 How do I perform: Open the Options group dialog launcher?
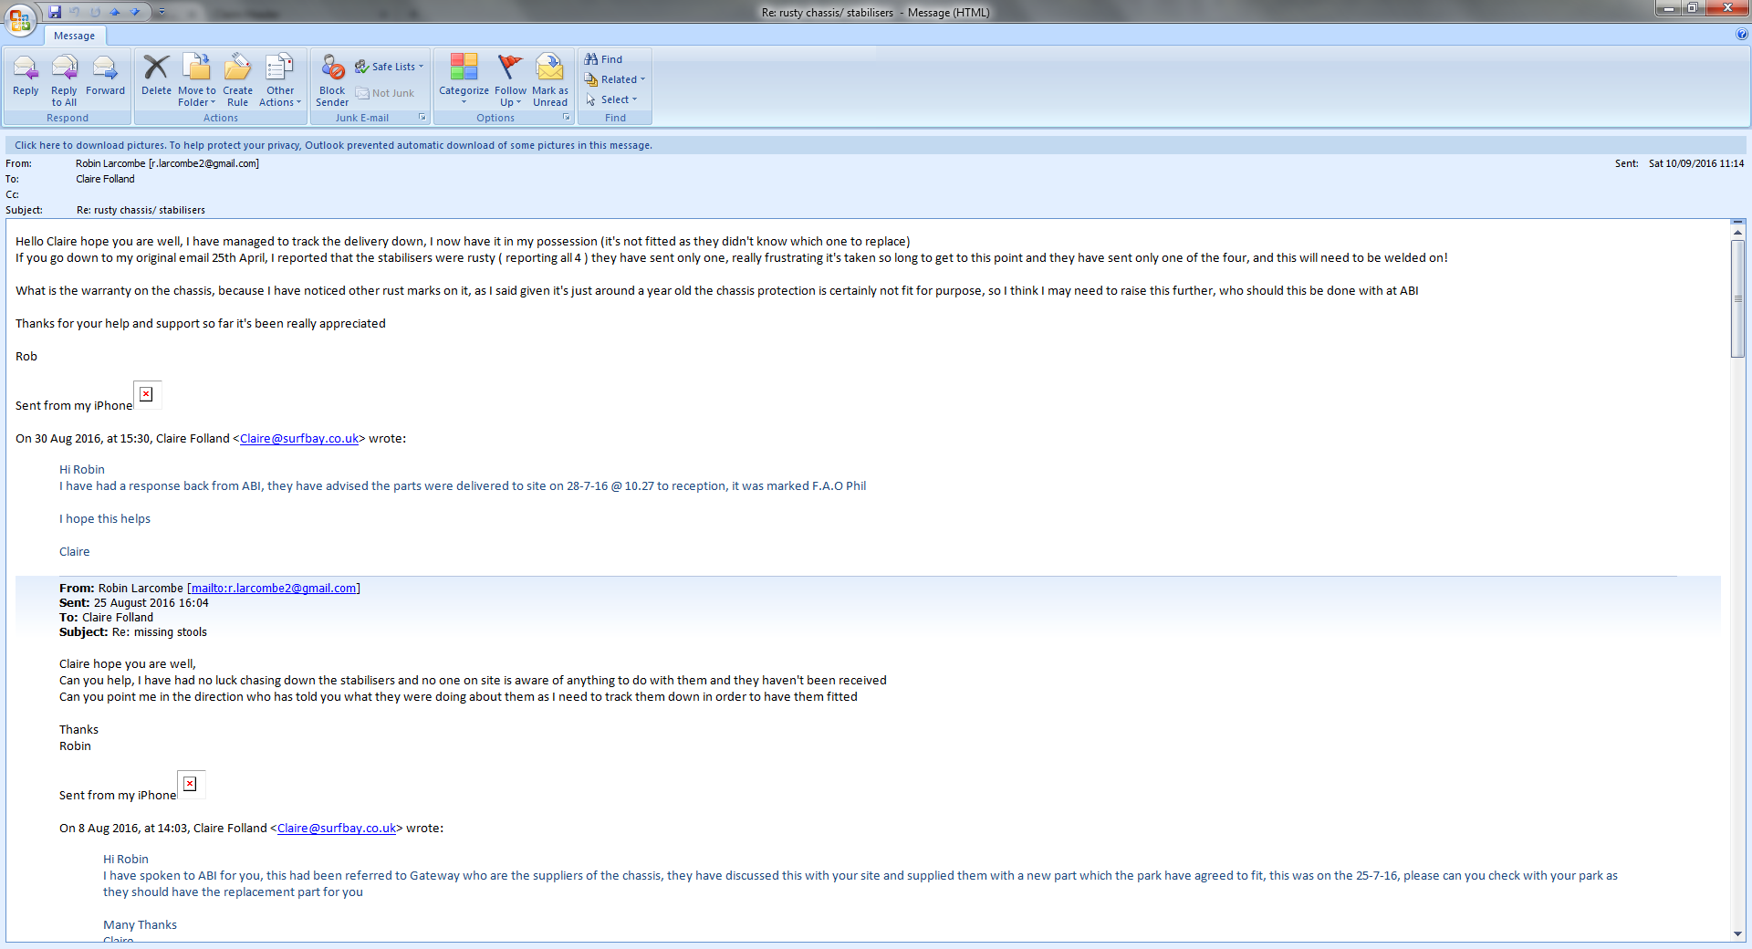(x=567, y=118)
